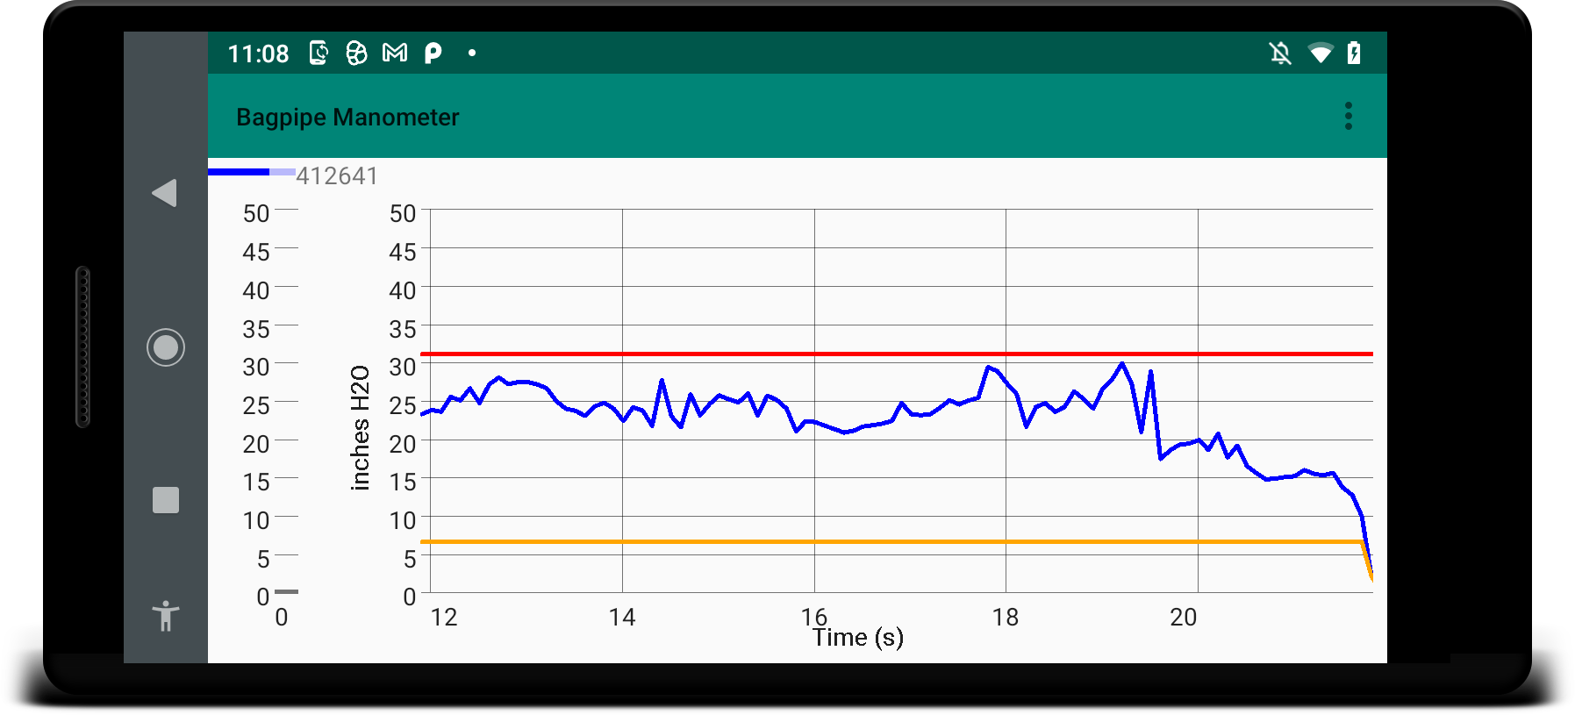Viewport: 1575px width, 715px height.
Task: Tap the Android back navigation arrow
Action: [x=164, y=193]
